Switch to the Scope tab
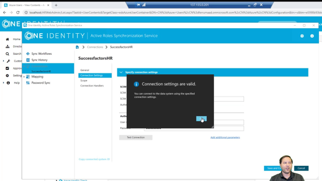 (84, 80)
